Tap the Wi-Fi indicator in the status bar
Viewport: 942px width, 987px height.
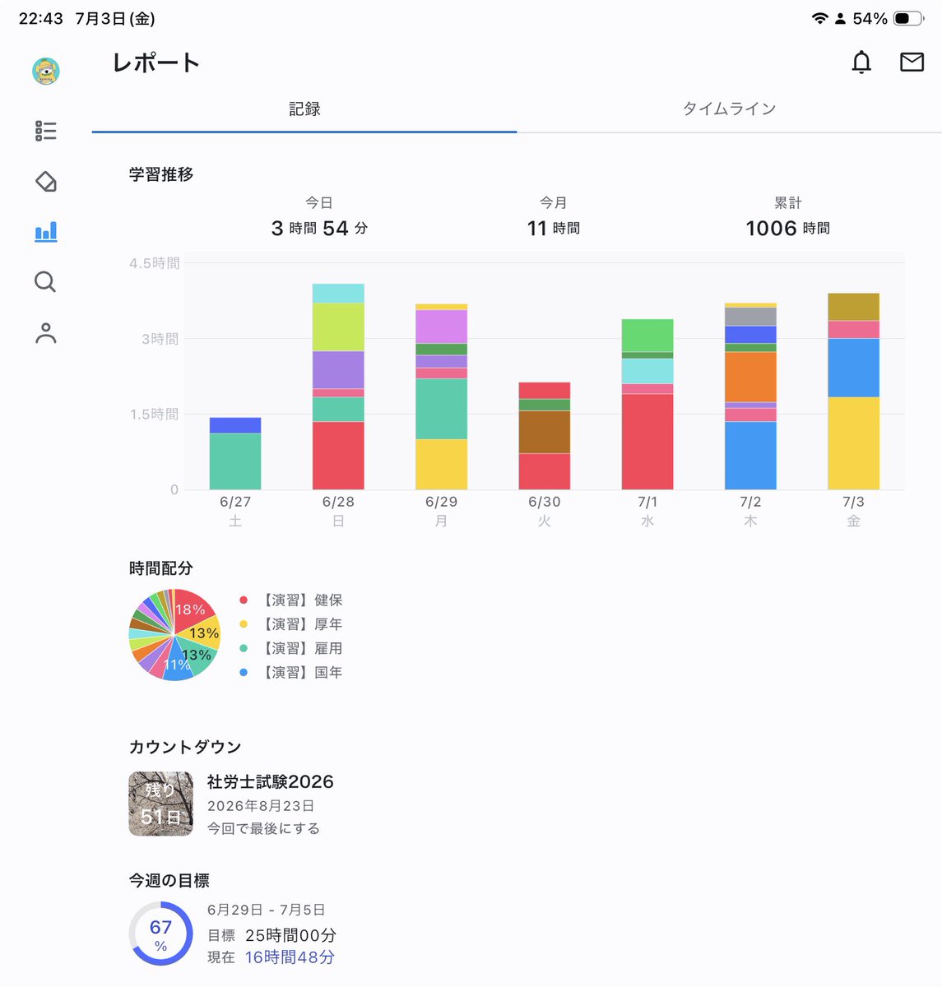click(819, 18)
